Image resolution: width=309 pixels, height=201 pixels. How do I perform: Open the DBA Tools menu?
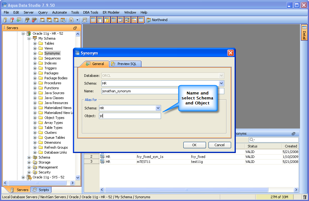pos(90,12)
